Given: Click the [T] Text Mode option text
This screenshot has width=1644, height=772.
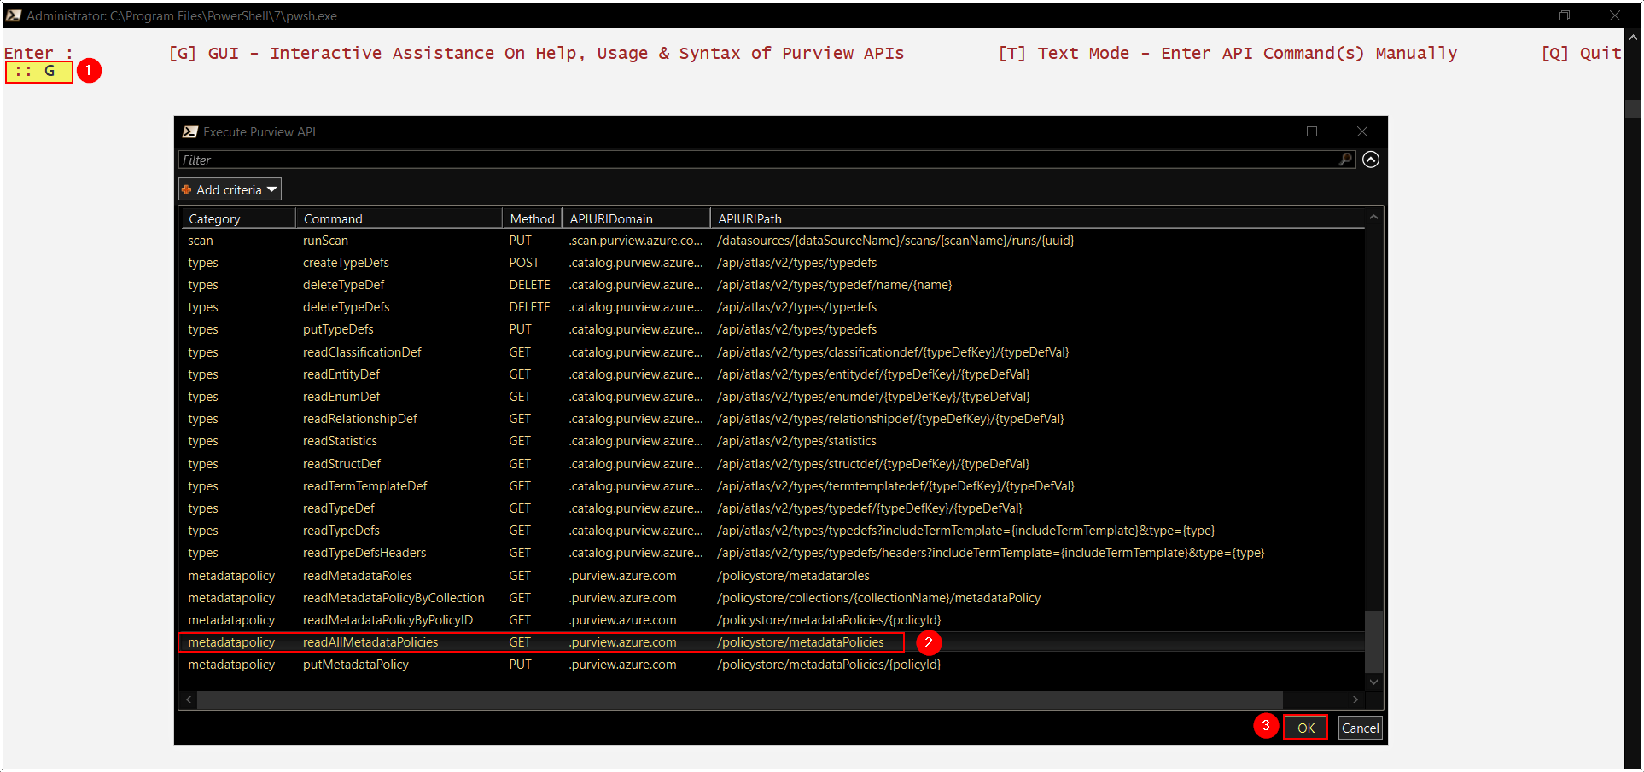Looking at the screenshot, I should (x=1227, y=53).
